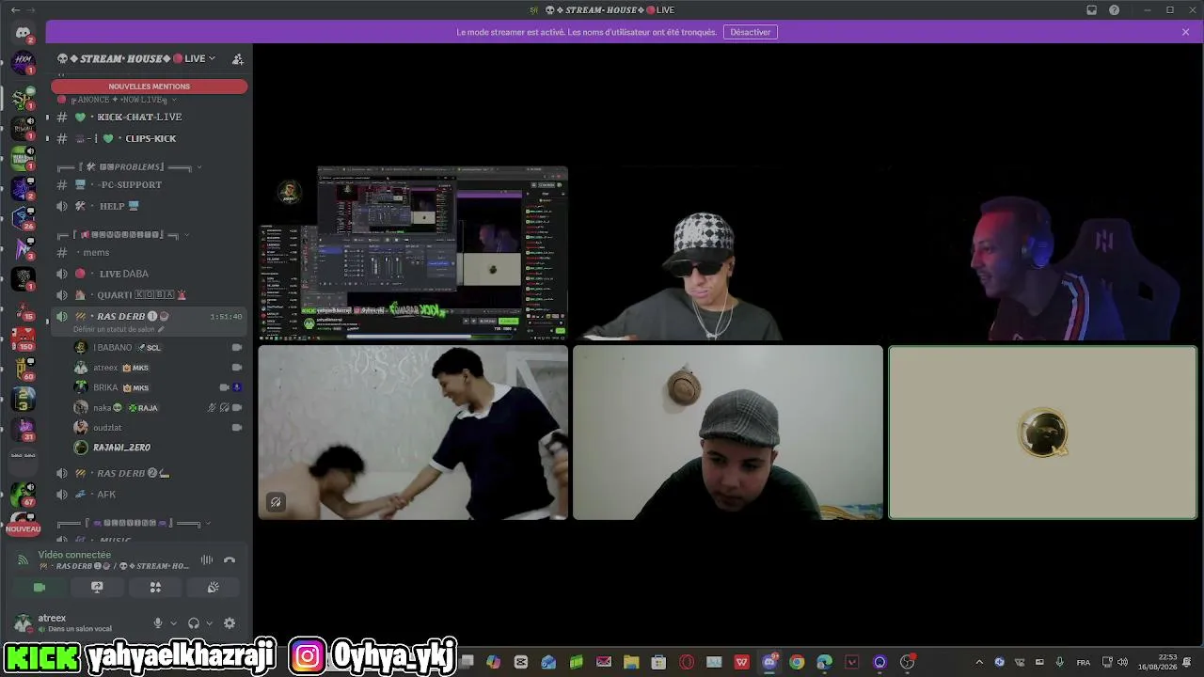This screenshot has width=1204, height=677.
Task: Open File Explorer from the taskbar
Action: [x=631, y=662]
